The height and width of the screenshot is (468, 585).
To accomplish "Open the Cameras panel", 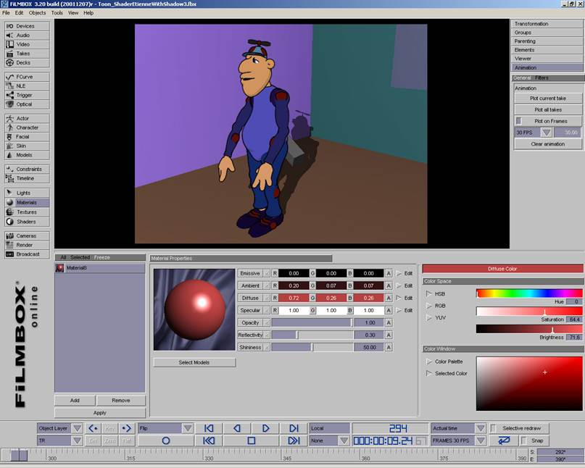I will point(27,235).
